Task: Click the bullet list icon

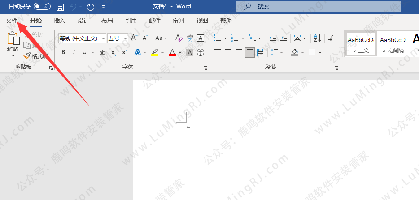Action: pos(218,38)
